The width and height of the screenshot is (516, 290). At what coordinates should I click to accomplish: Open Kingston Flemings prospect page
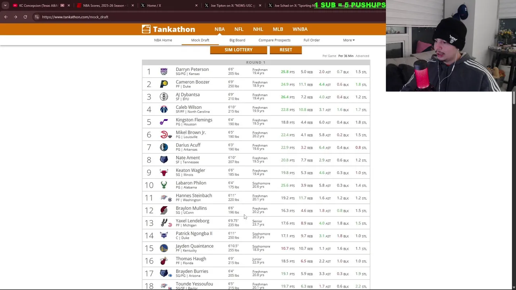[194, 120]
